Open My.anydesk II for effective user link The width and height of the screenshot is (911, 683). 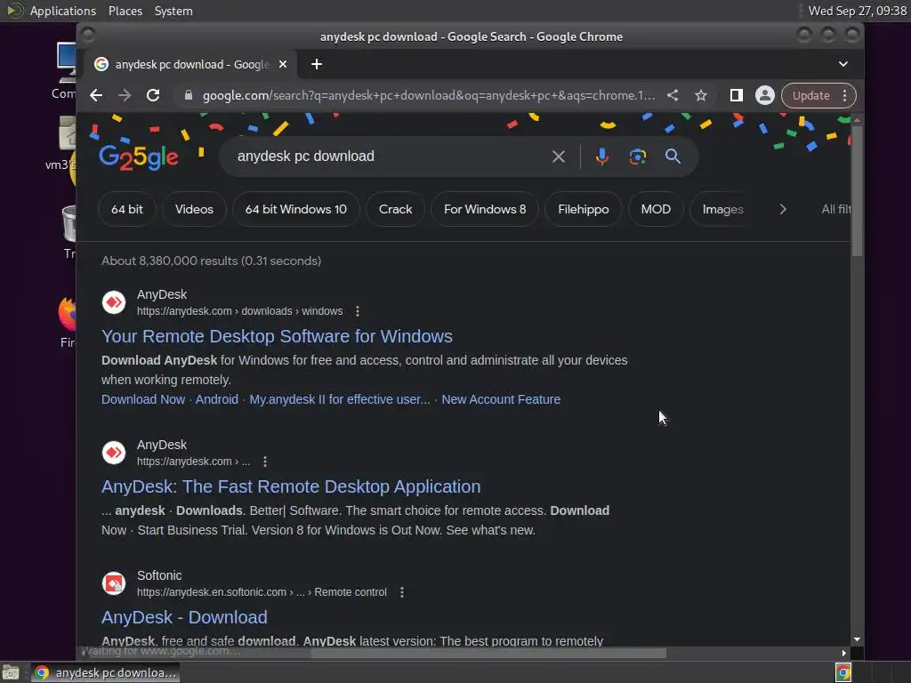340,399
